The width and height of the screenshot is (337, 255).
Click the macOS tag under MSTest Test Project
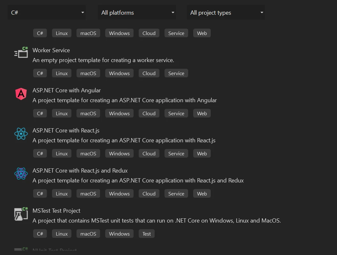[x=88, y=234]
